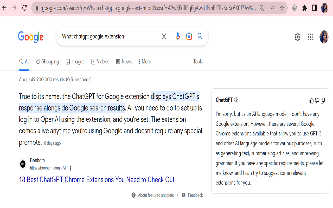Select the All results tab
333x208 pixels.
[x=24, y=62]
